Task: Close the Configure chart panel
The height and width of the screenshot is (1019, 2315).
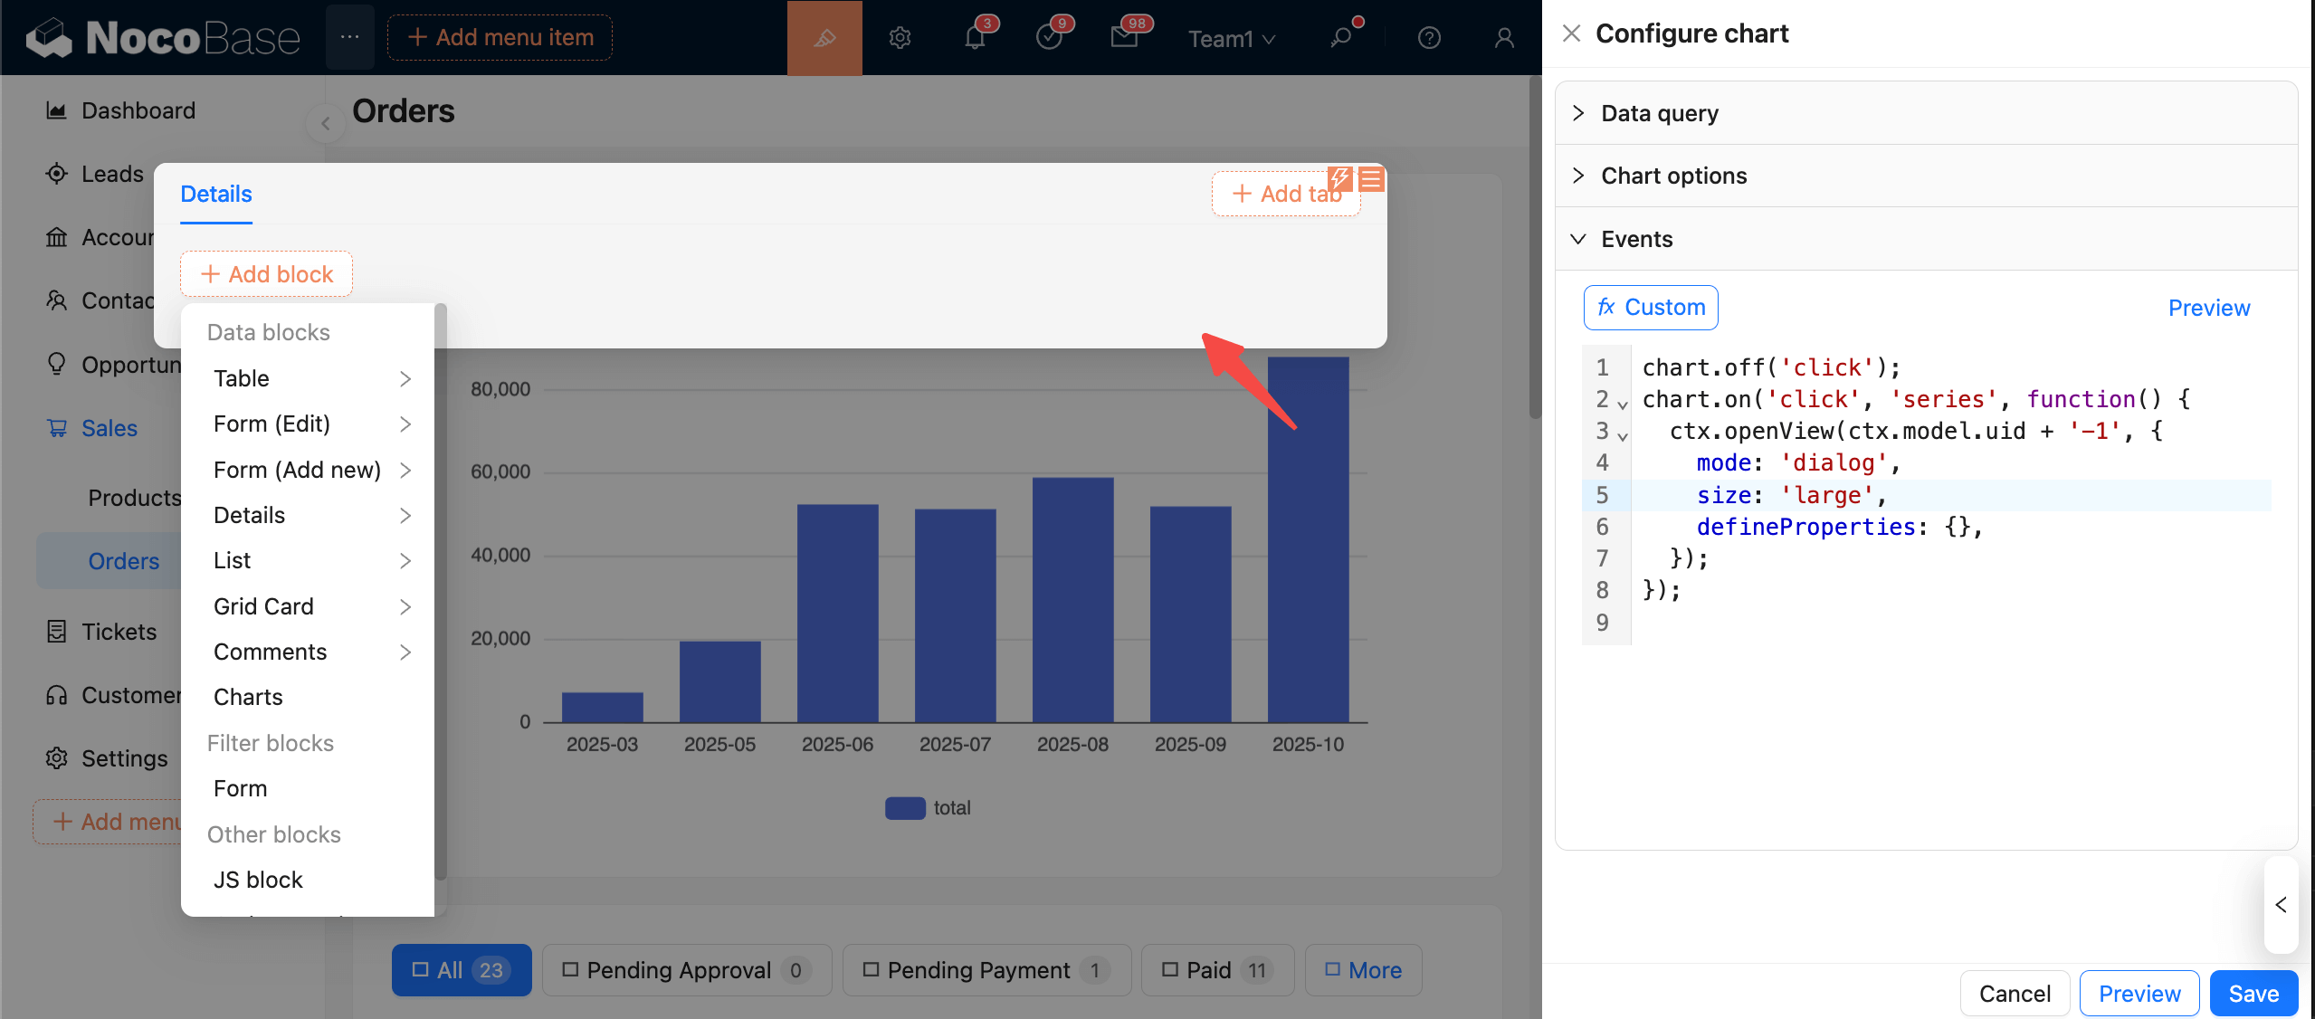Action: click(x=1571, y=33)
